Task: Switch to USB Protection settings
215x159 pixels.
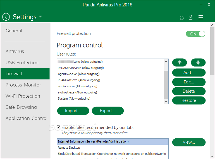Action: [x=22, y=62]
